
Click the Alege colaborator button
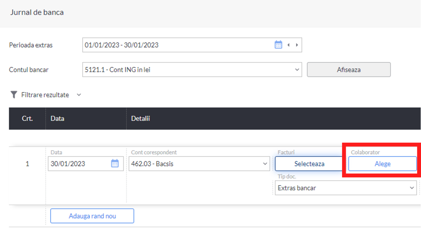(x=383, y=164)
